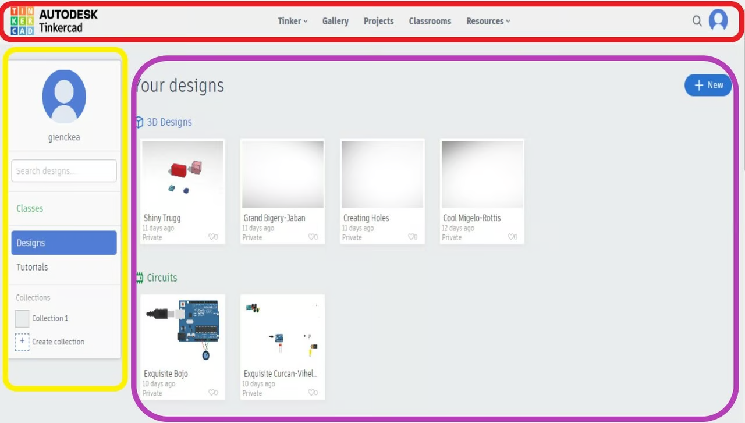Expand the Tinker dropdown menu
This screenshot has height=423, width=745.
point(292,21)
